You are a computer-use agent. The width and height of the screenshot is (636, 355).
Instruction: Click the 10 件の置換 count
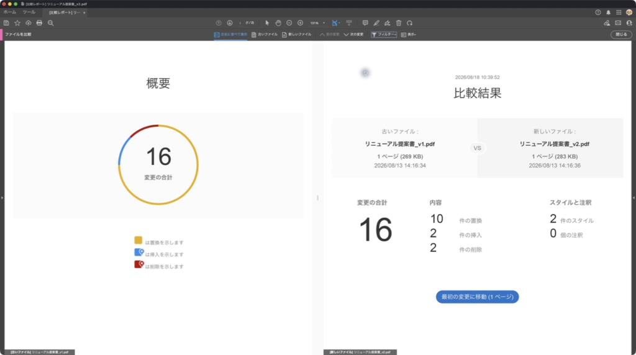[456, 219]
